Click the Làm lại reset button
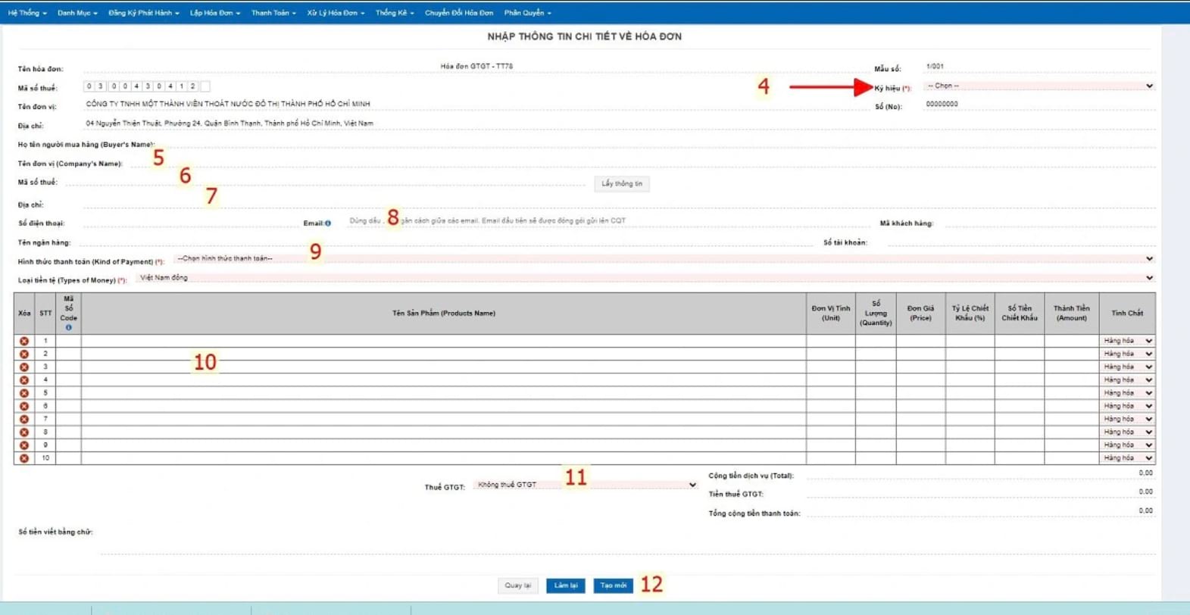The width and height of the screenshot is (1190, 615). point(565,585)
